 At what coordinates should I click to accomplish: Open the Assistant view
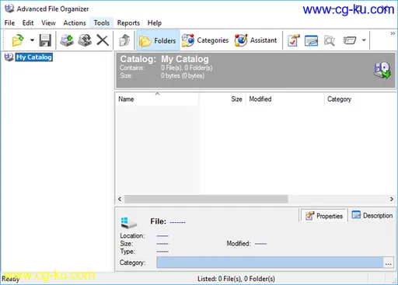pos(256,40)
